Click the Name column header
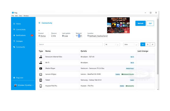Screen dimensions: 170x111 pyautogui.click(x=48, y=51)
